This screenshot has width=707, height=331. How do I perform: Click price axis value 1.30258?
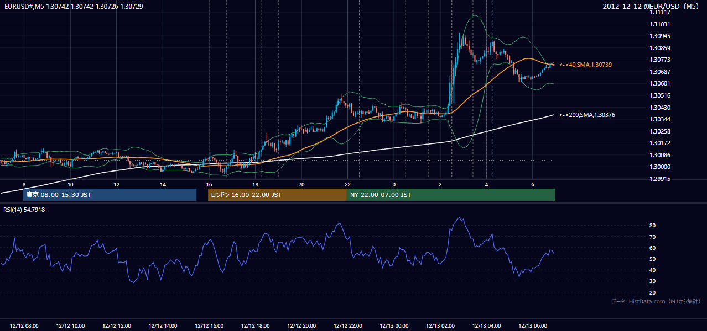(660, 131)
